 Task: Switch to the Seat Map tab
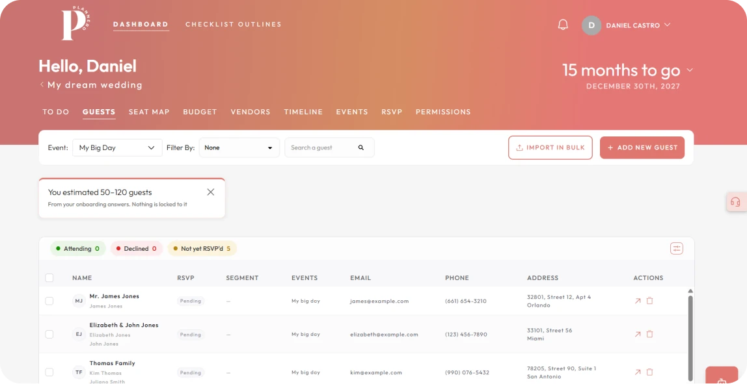pyautogui.click(x=149, y=112)
